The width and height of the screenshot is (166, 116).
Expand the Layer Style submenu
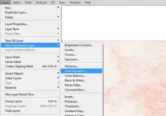30,29
